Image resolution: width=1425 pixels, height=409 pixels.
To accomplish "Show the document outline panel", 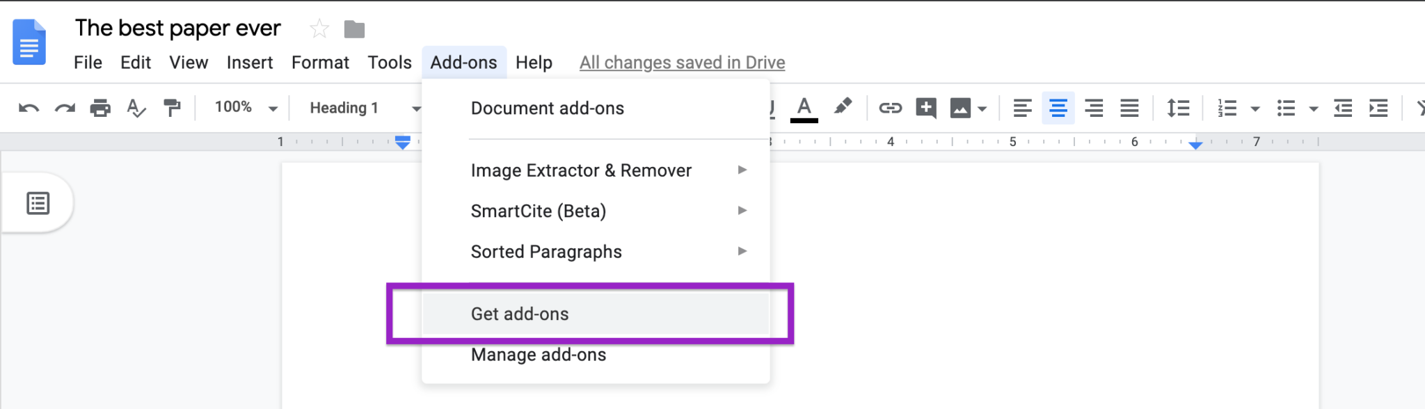I will (38, 203).
